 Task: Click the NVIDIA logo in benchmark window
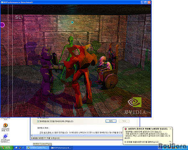tap(135, 102)
